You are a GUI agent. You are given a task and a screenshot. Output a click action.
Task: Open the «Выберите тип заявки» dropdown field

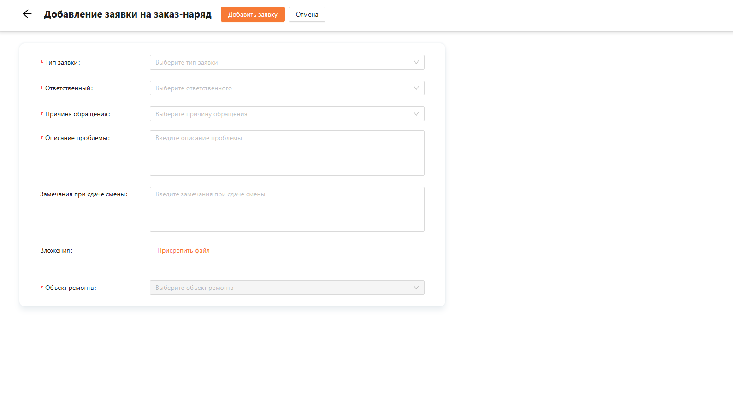(281, 62)
